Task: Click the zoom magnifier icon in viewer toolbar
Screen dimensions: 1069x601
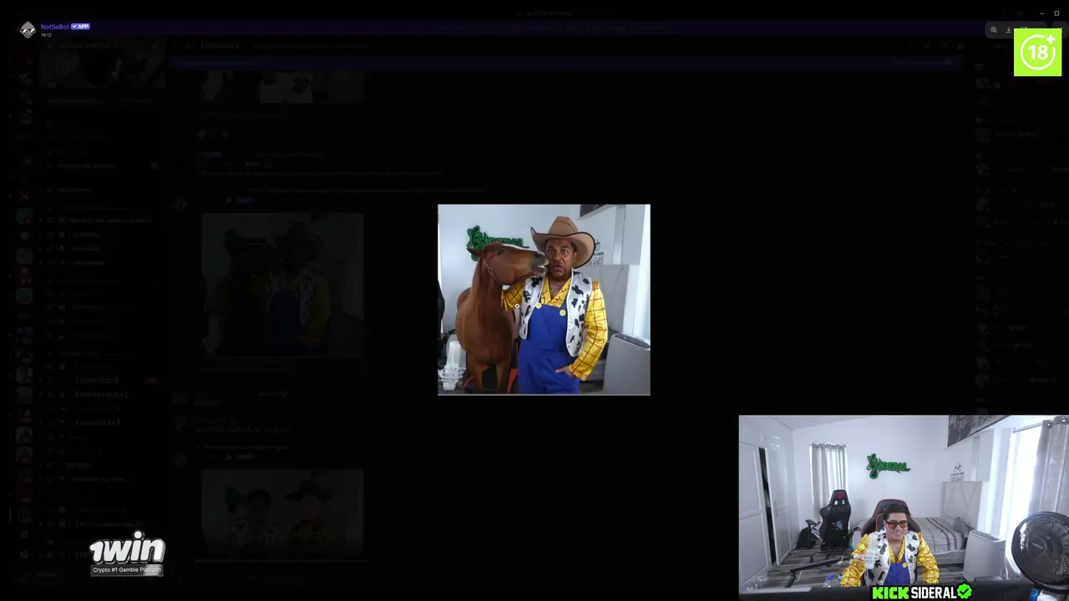Action: click(993, 30)
